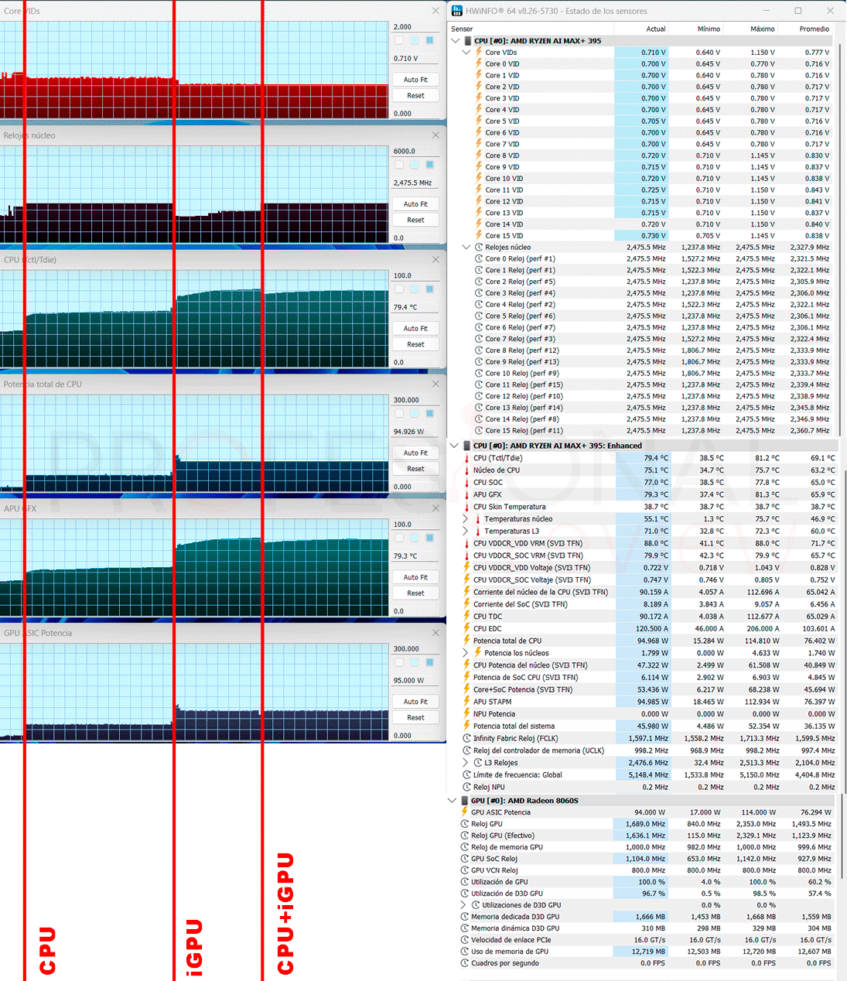Click the Promedio column header

click(815, 29)
